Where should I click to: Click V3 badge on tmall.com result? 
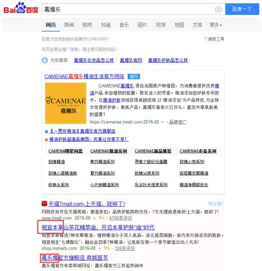pos(101,218)
